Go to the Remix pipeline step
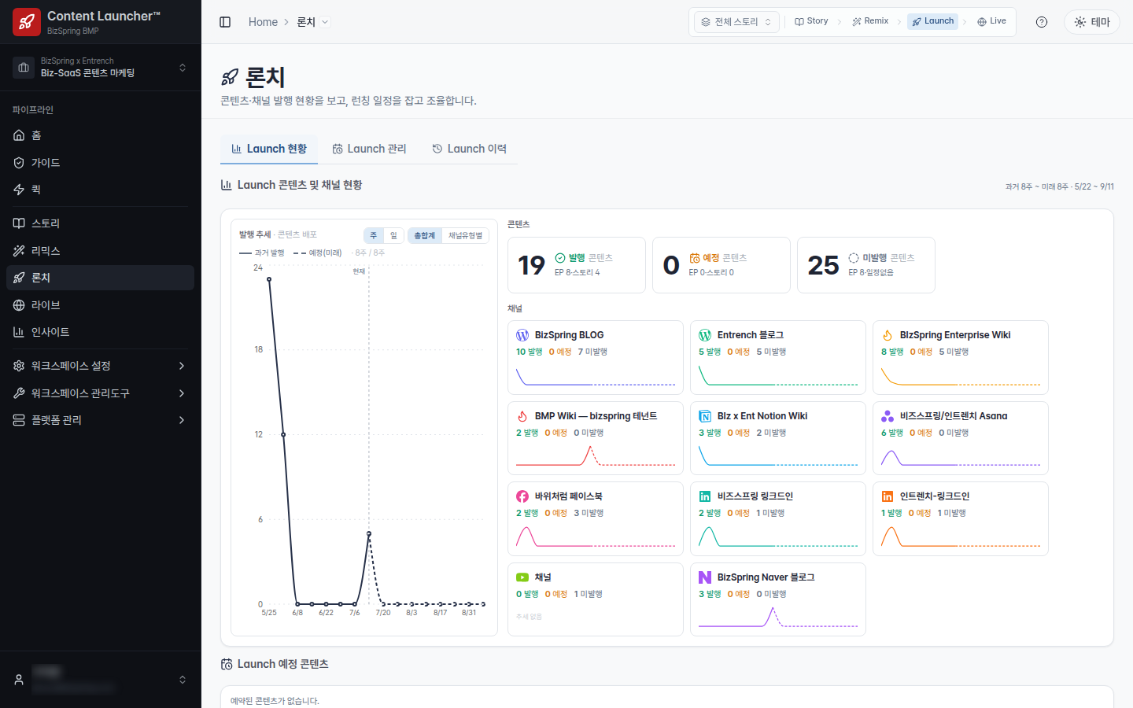 [x=870, y=21]
